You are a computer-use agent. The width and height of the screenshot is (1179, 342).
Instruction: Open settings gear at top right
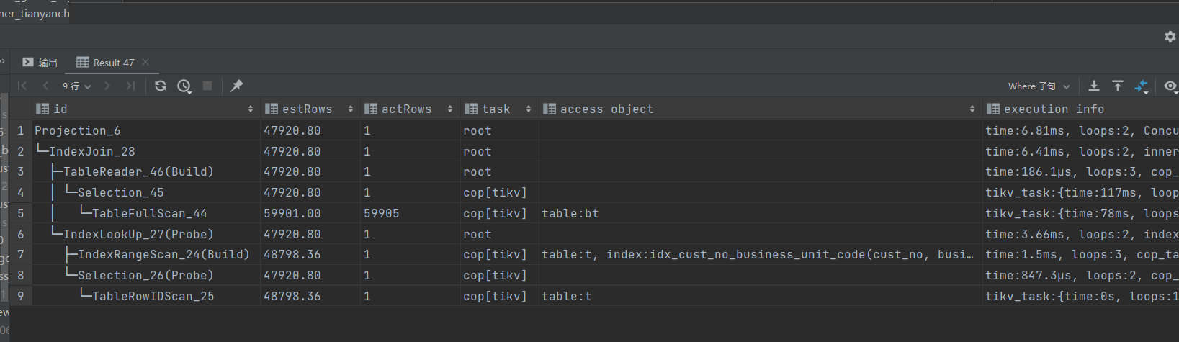(1170, 37)
